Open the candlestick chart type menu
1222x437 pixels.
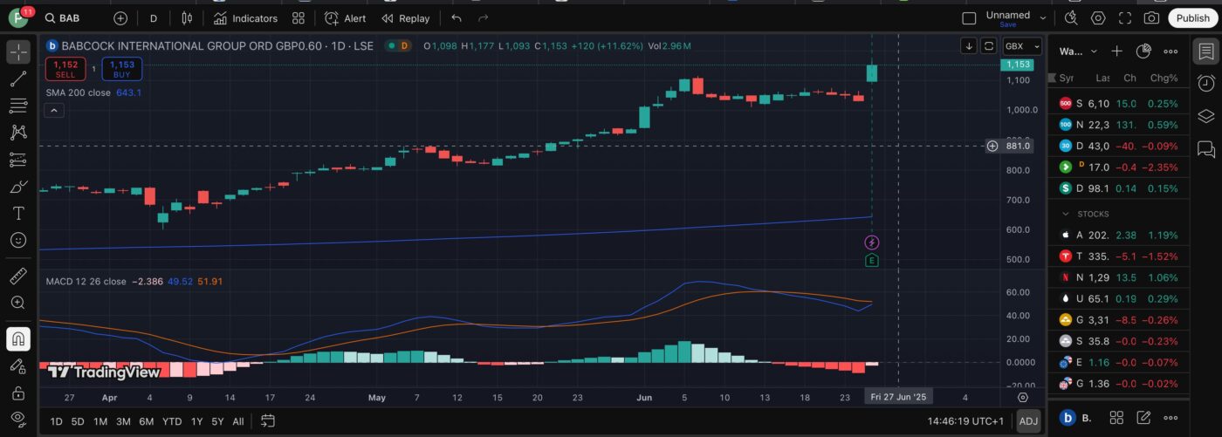[x=186, y=18]
